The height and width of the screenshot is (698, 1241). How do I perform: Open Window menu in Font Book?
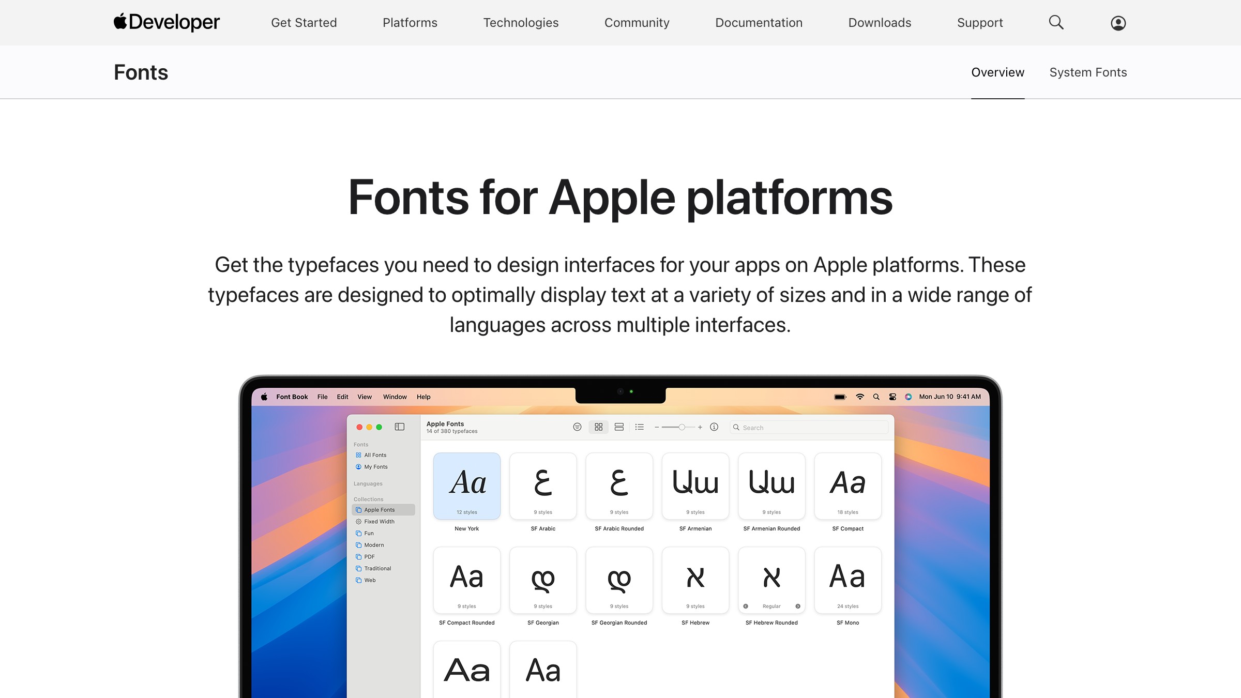pyautogui.click(x=395, y=397)
